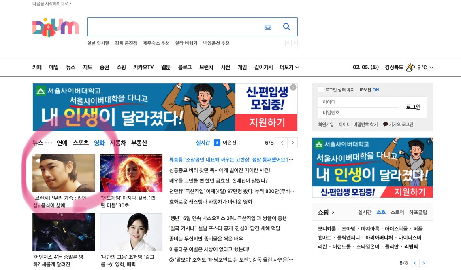Toggle IP보안 ON setting

(369, 90)
